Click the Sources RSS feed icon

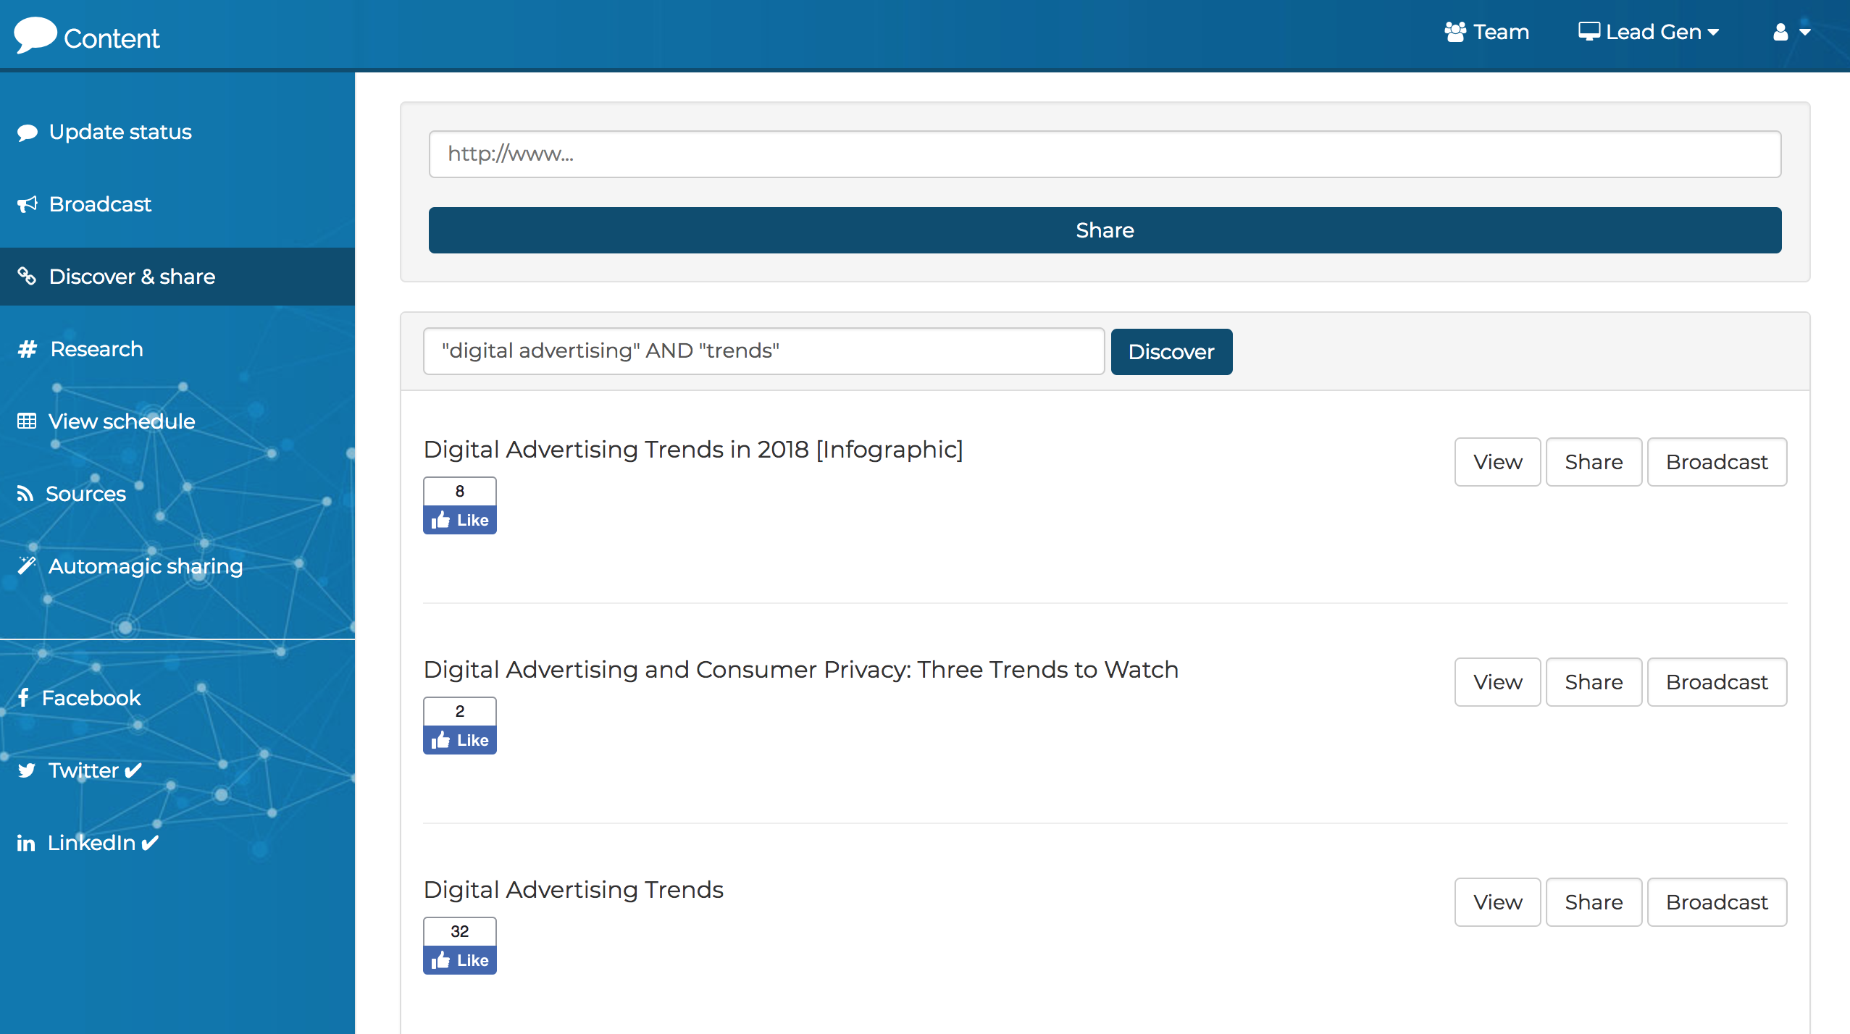coord(25,494)
